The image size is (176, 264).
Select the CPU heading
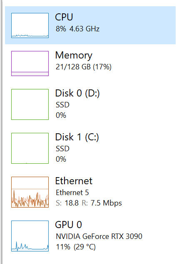tap(64, 17)
